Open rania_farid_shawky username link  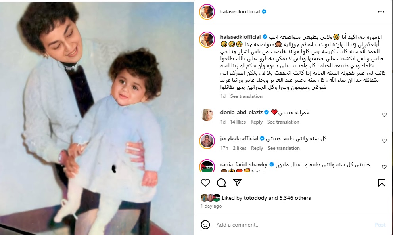coord(243,164)
